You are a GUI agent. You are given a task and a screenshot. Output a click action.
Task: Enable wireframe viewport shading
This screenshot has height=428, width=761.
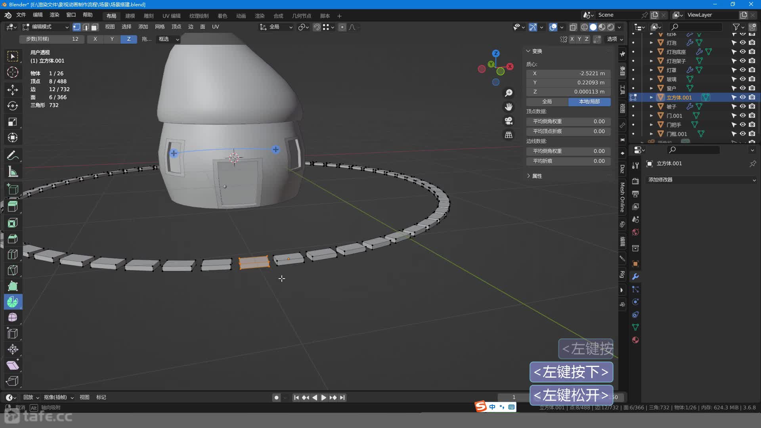[584, 27]
